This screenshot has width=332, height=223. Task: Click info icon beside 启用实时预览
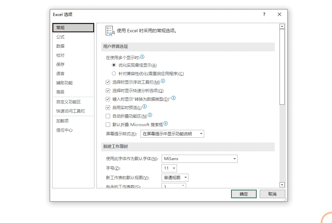tap(145, 106)
